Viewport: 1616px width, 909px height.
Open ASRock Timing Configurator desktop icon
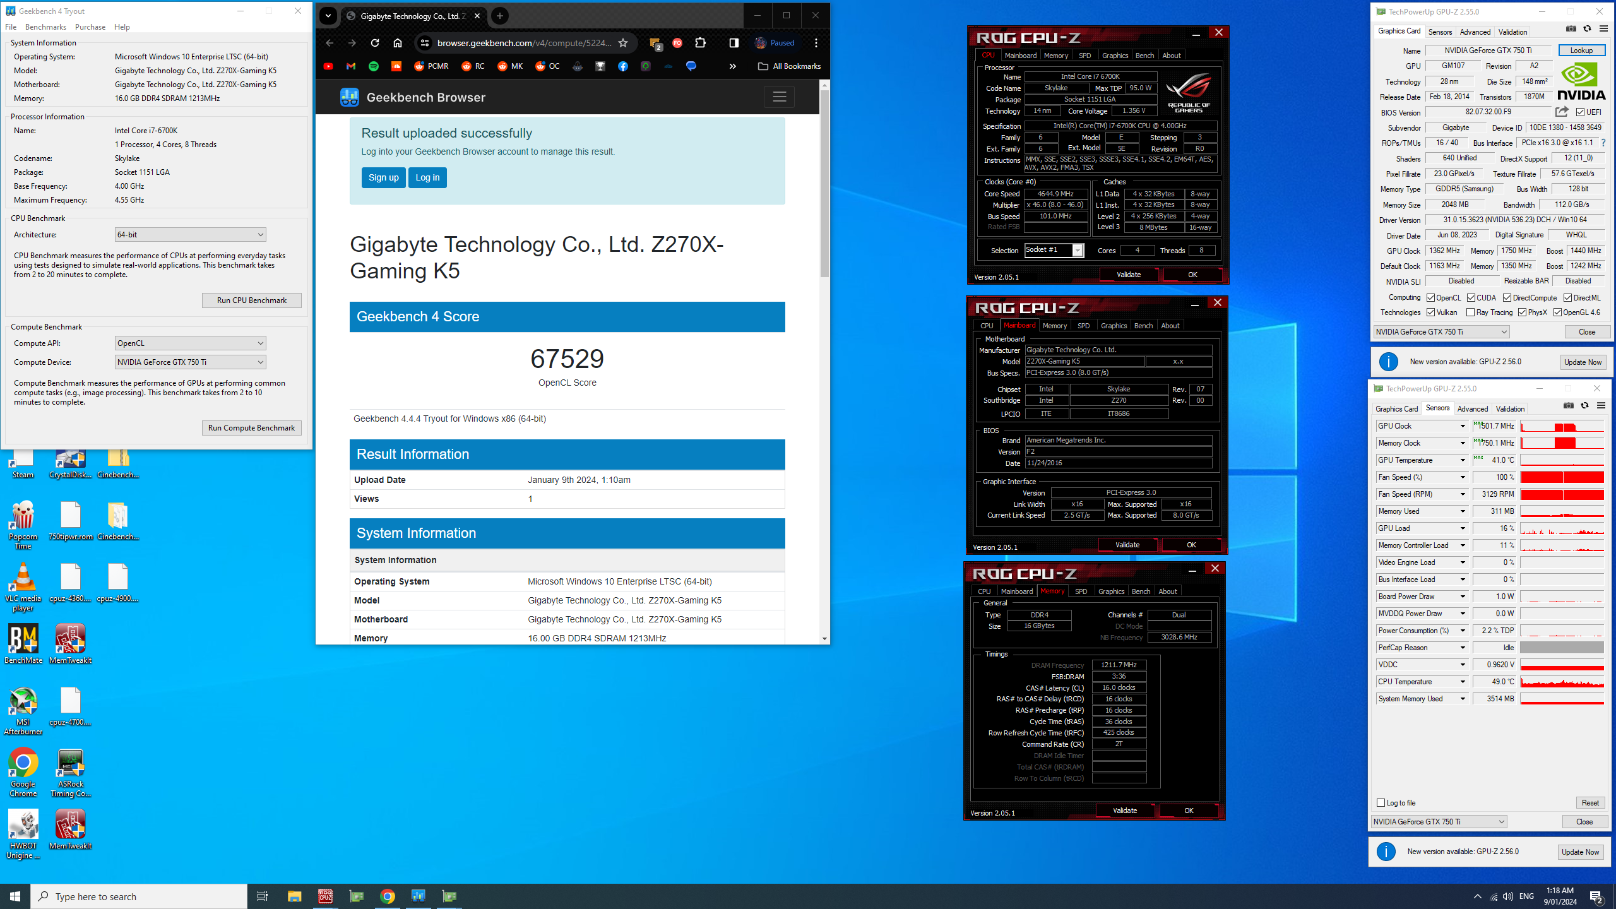(71, 773)
